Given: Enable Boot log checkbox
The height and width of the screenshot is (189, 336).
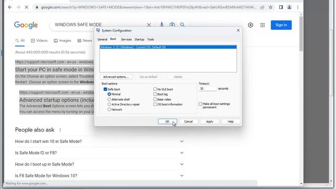Looking at the screenshot, I should [155, 94].
